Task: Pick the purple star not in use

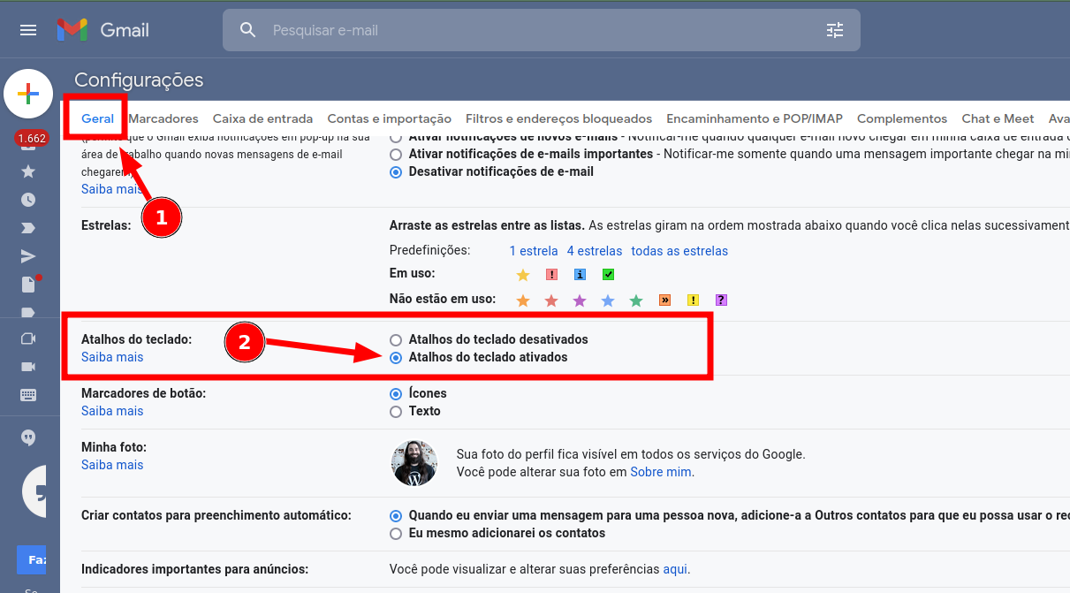Action: [x=580, y=300]
